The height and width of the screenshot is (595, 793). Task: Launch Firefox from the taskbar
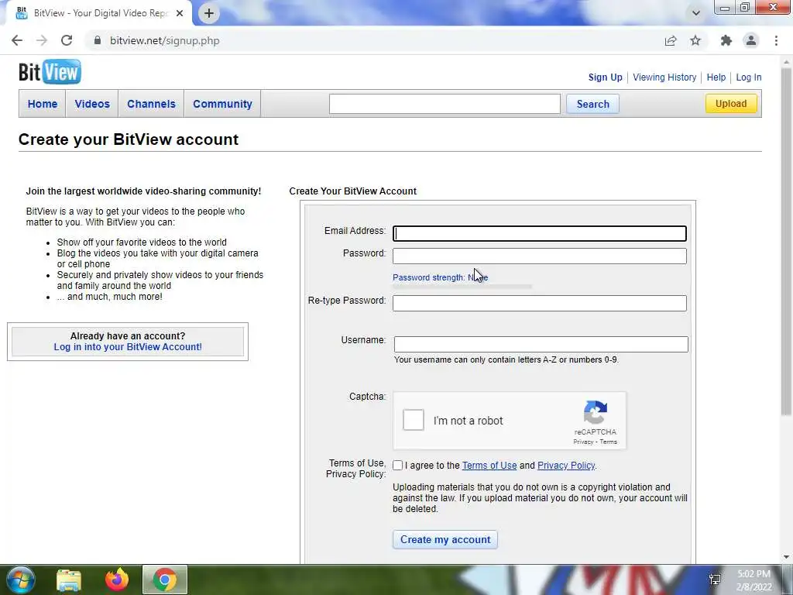pyautogui.click(x=117, y=580)
